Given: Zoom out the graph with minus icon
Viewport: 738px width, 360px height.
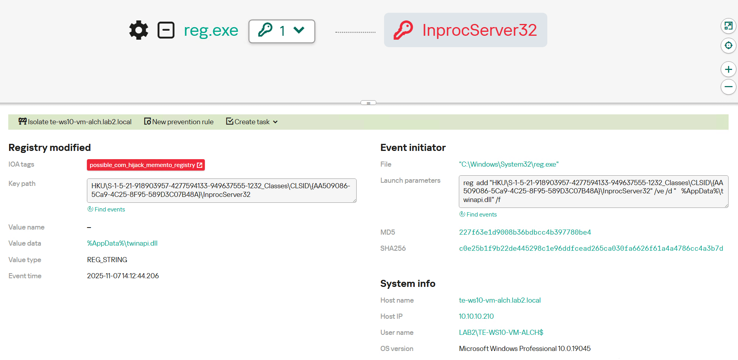Looking at the screenshot, I should (x=728, y=87).
